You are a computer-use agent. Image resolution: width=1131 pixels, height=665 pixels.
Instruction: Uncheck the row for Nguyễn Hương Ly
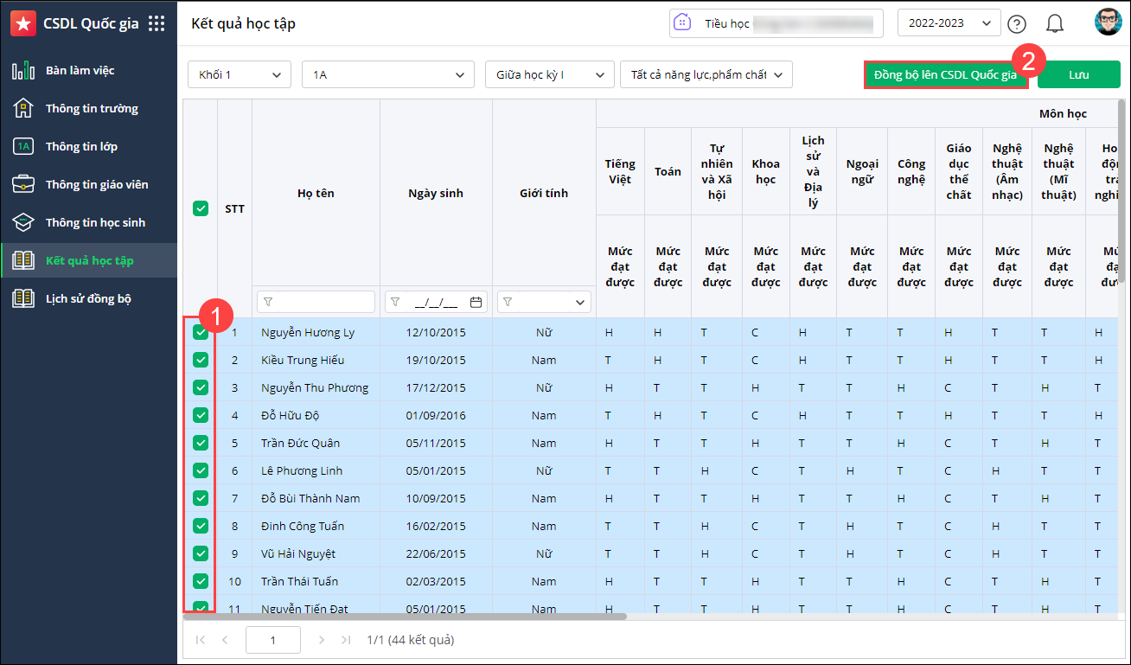pos(201,332)
